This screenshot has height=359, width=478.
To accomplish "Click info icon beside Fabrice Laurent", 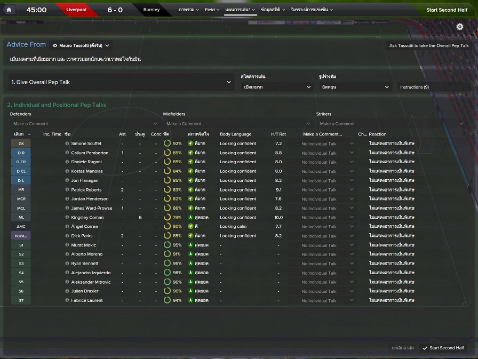I will (67, 300).
